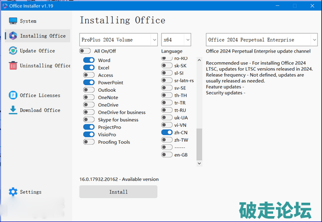Click the Update Office refresh icon

coord(13,51)
